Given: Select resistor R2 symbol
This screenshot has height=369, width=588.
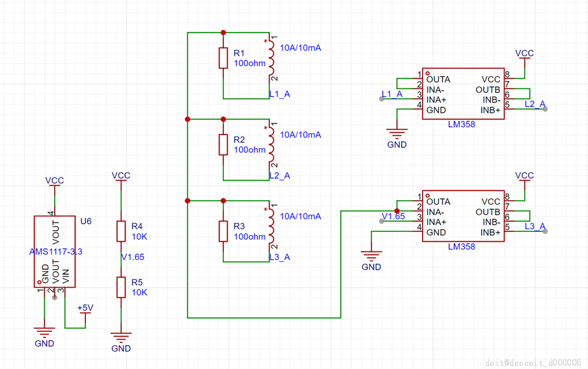Looking at the screenshot, I should coord(223,144).
